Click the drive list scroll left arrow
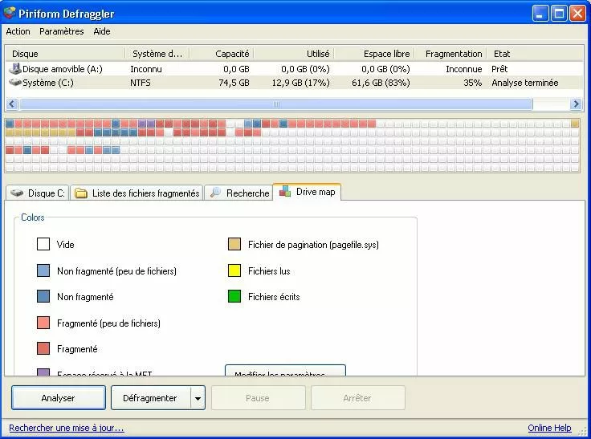Image resolution: width=591 pixels, height=439 pixels. (x=12, y=104)
